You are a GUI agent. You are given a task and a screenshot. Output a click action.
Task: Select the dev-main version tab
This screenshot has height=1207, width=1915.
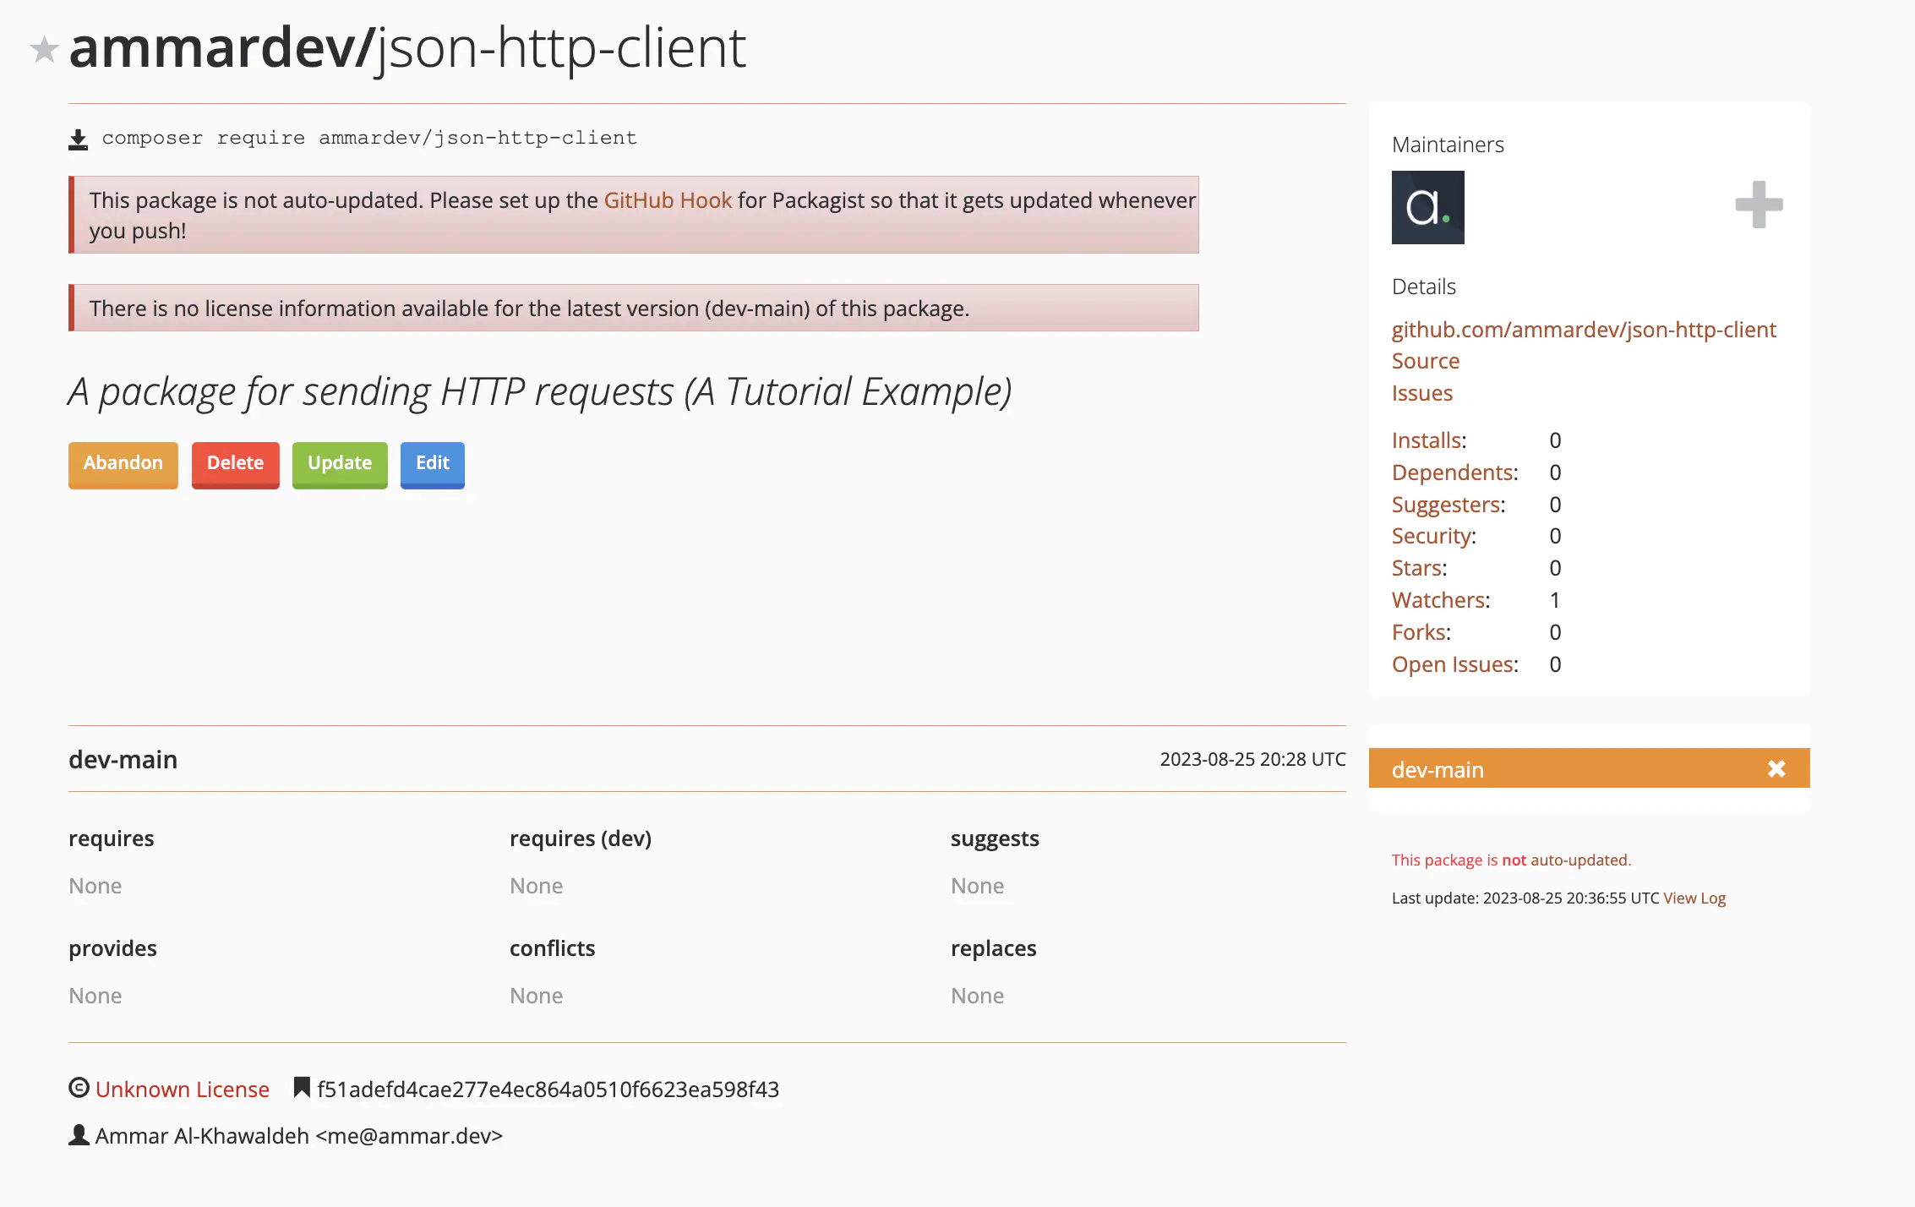click(1437, 769)
